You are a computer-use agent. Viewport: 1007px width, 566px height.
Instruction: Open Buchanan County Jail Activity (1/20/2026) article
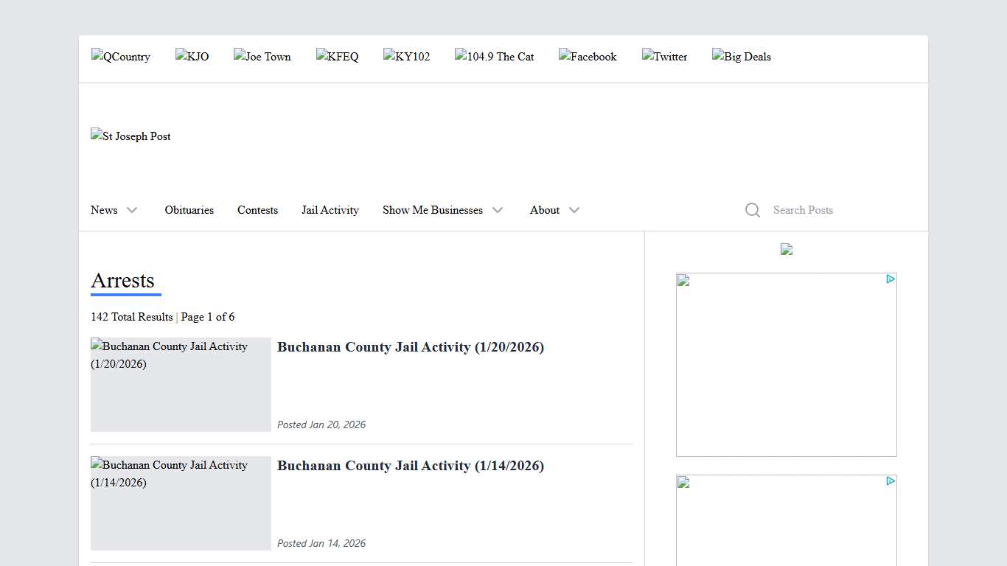(411, 347)
